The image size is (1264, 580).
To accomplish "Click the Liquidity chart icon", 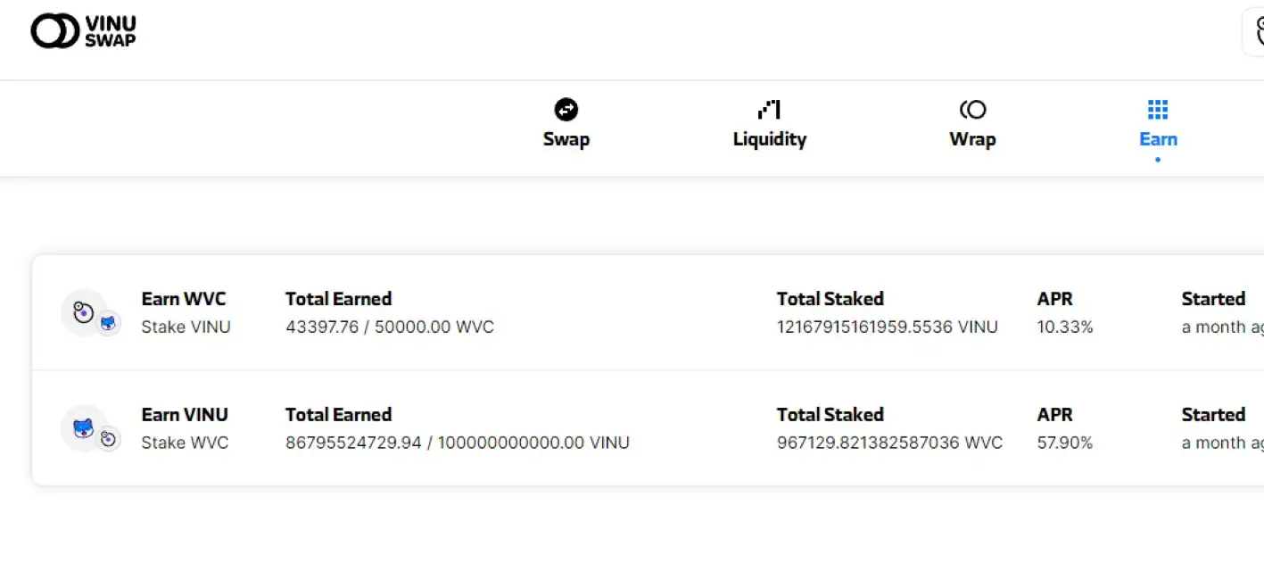I will (x=769, y=110).
